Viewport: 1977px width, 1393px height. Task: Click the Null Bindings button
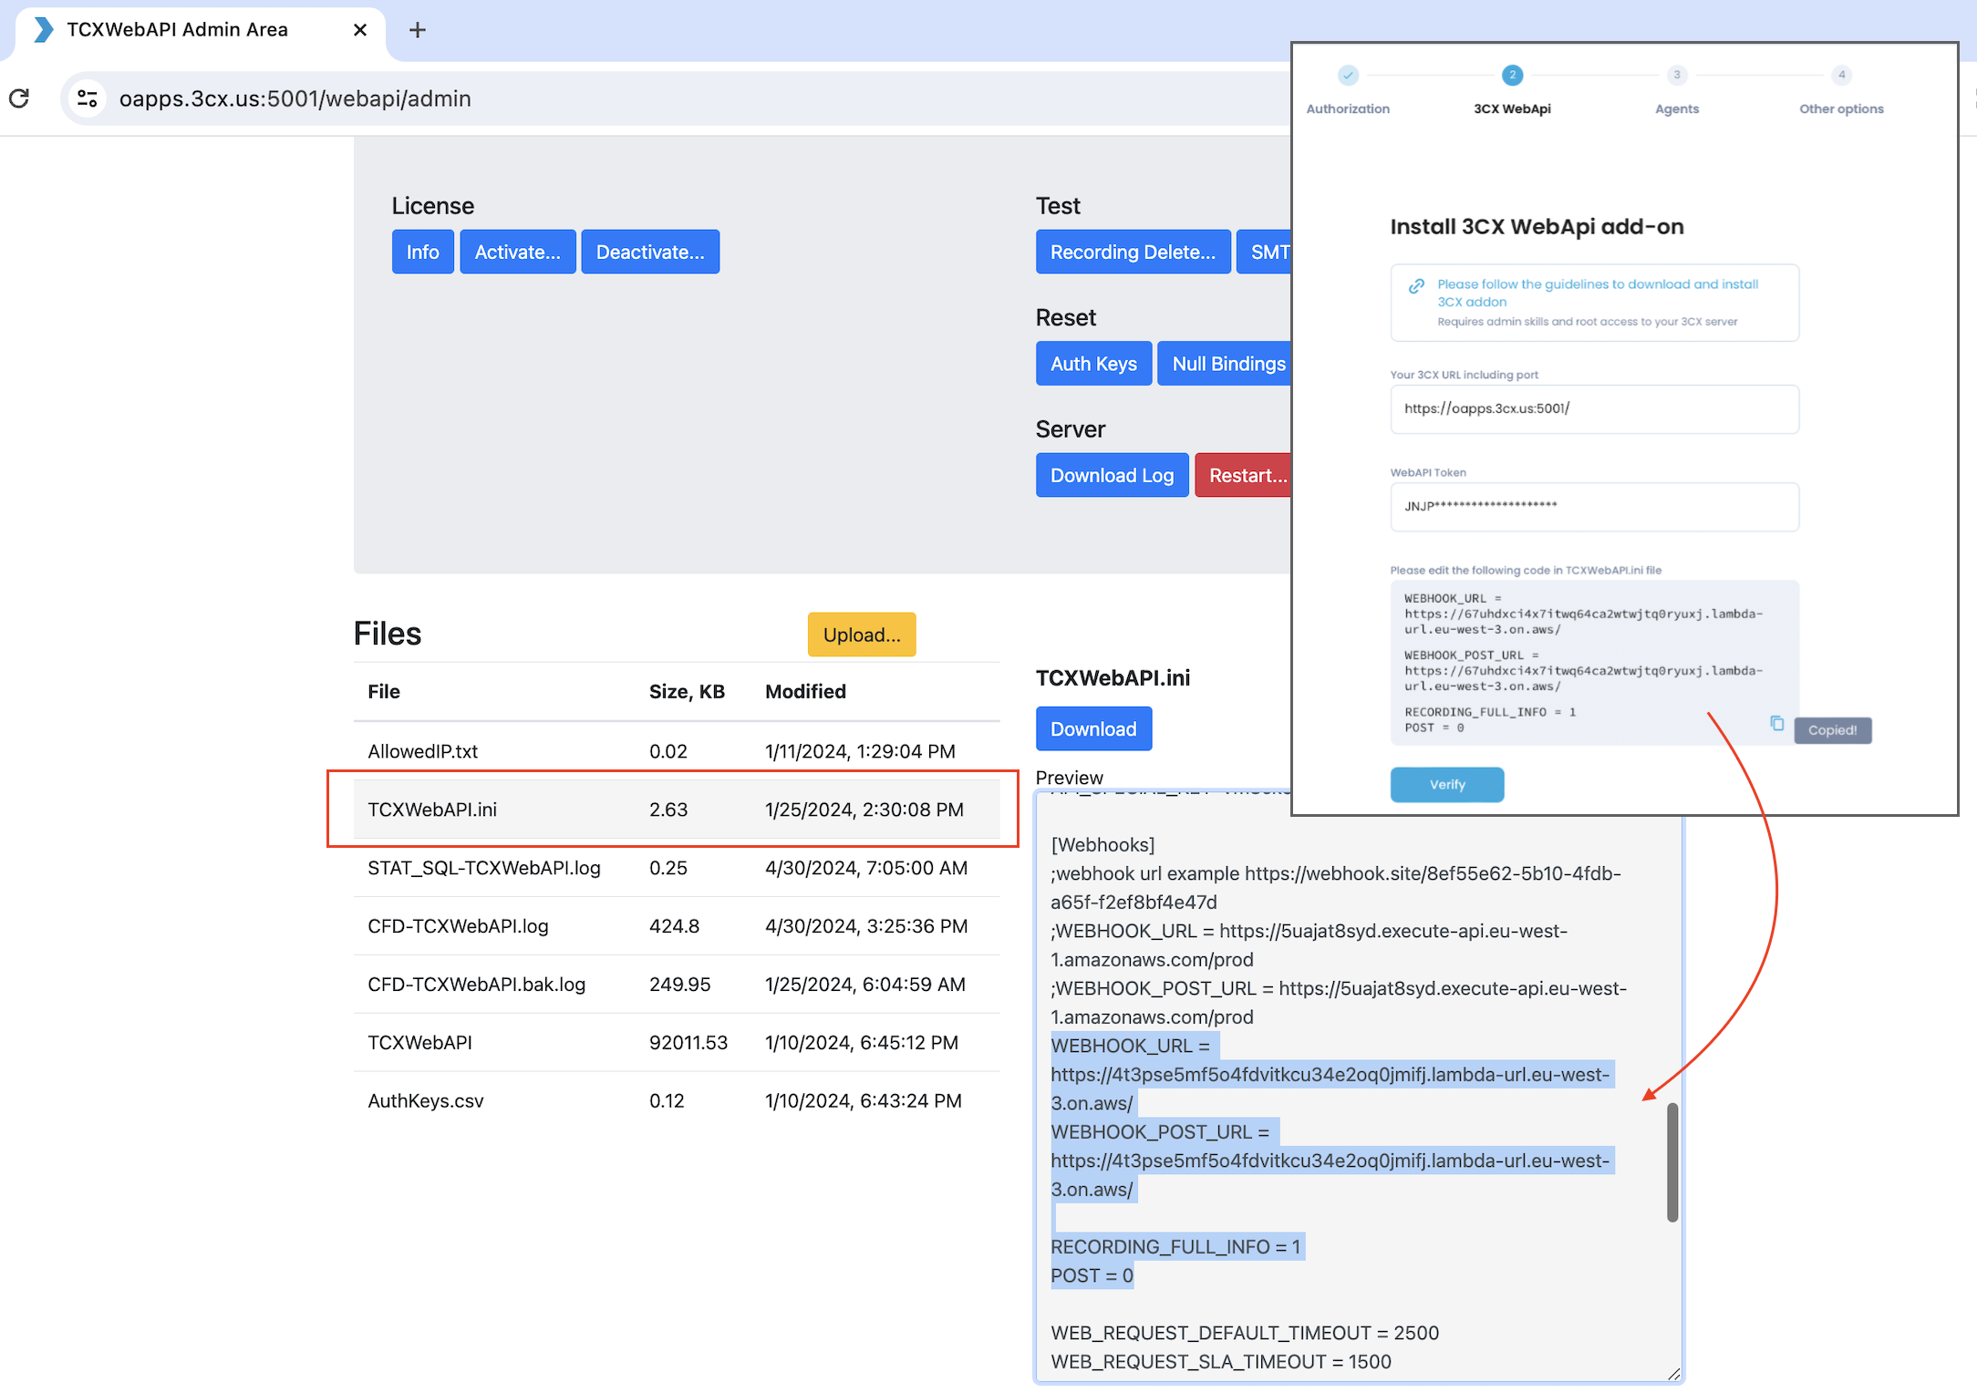[x=1225, y=364]
